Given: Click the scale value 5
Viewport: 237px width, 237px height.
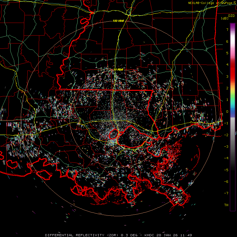Looking at the screenshot, I should [227, 53].
